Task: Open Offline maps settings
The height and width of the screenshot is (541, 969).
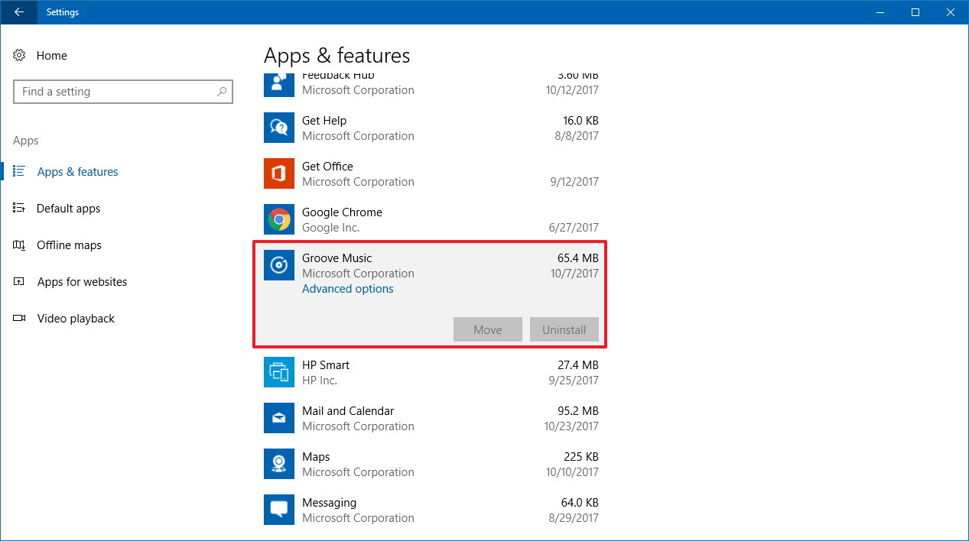Action: click(x=69, y=245)
